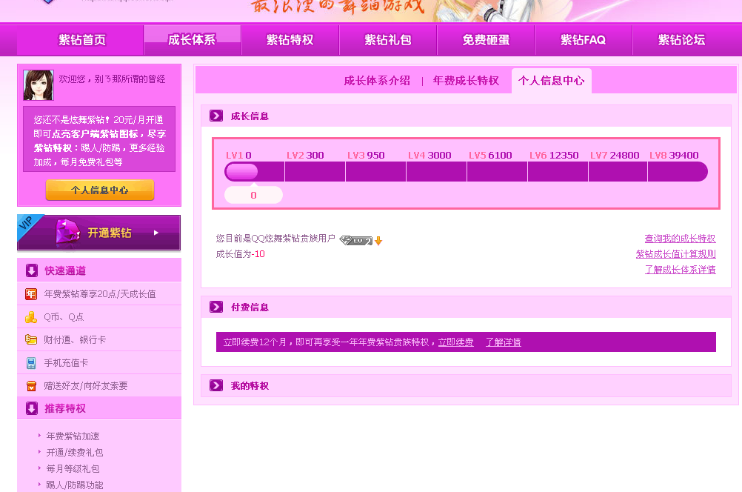The height and width of the screenshot is (492, 742).
Task: Click the gold coins icon for Q币、Q点
Action: point(31,317)
